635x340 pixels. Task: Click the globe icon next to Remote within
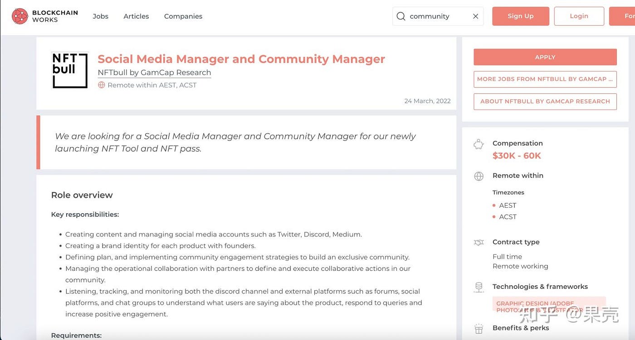tap(479, 176)
